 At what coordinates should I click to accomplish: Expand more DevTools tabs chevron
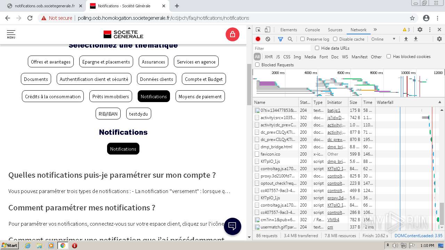(375, 30)
